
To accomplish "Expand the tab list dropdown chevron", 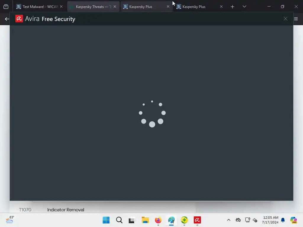I will [244, 7].
